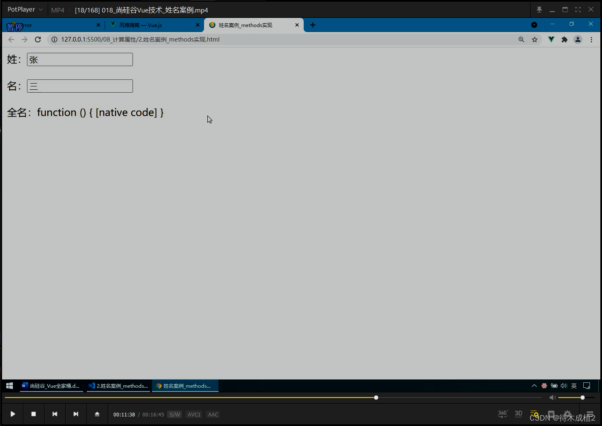
Task: Click the AVC1 video codec label
Action: tap(194, 414)
